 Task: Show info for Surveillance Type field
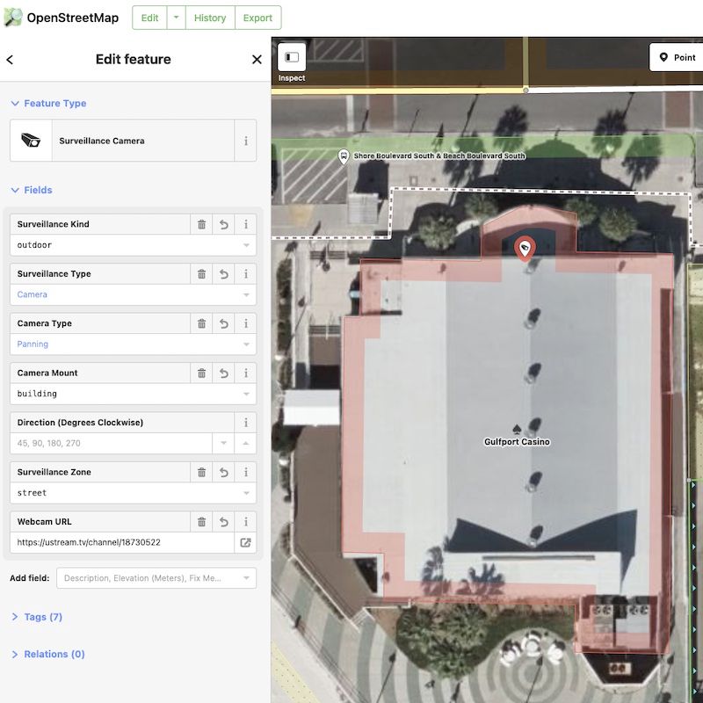pyautogui.click(x=246, y=274)
